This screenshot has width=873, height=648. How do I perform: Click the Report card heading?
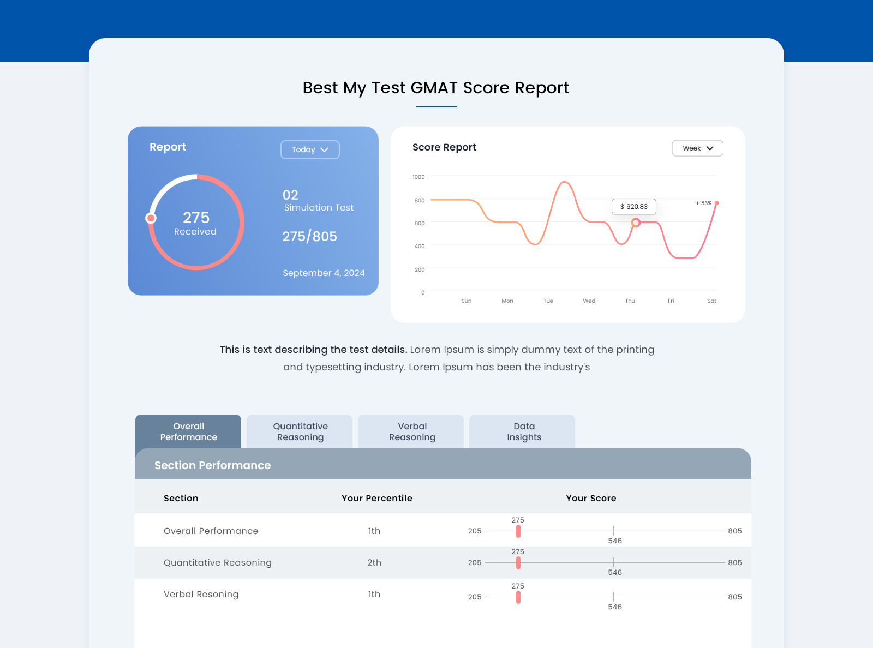click(x=168, y=147)
